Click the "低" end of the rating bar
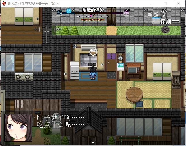This screenshot has width=186, height=146. coord(59,13)
